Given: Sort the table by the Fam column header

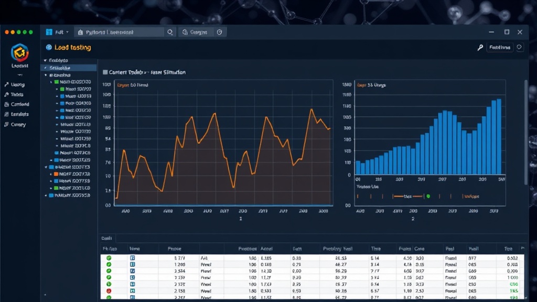Looking at the screenshot, I should (x=297, y=249).
